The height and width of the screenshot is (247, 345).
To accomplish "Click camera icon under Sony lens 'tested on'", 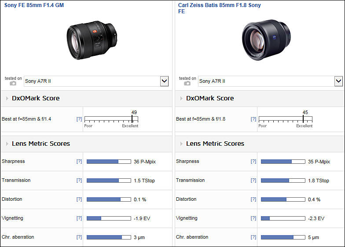I will pyautogui.click(x=13, y=84).
